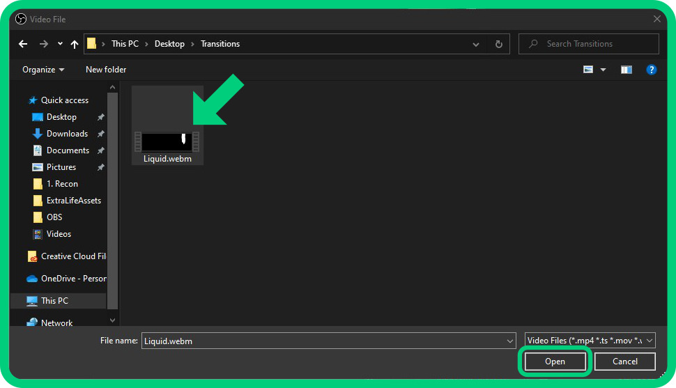Click sidebar scrollbar down arrow
676x388 pixels.
point(112,320)
